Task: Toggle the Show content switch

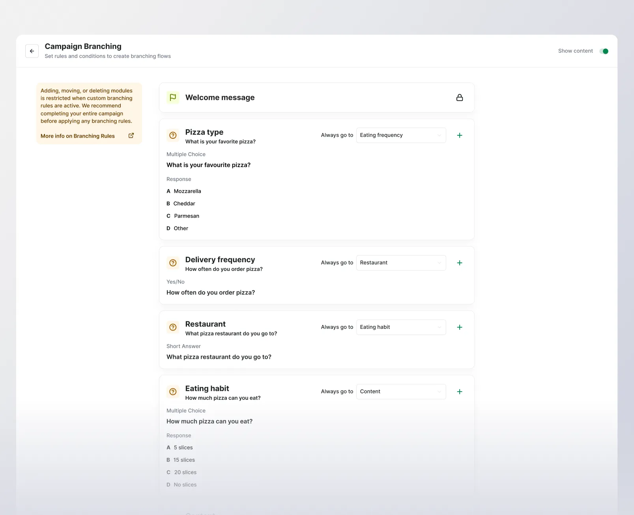Action: click(604, 51)
